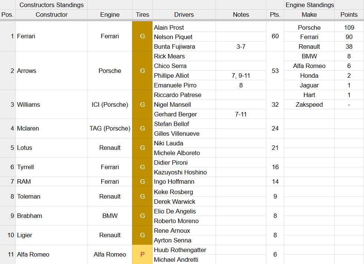Select the "Rick Mears" driver cell
This screenshot has width=364, height=264.
point(184,56)
